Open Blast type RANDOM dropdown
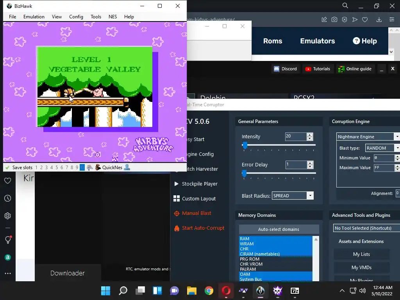 [x=382, y=148]
